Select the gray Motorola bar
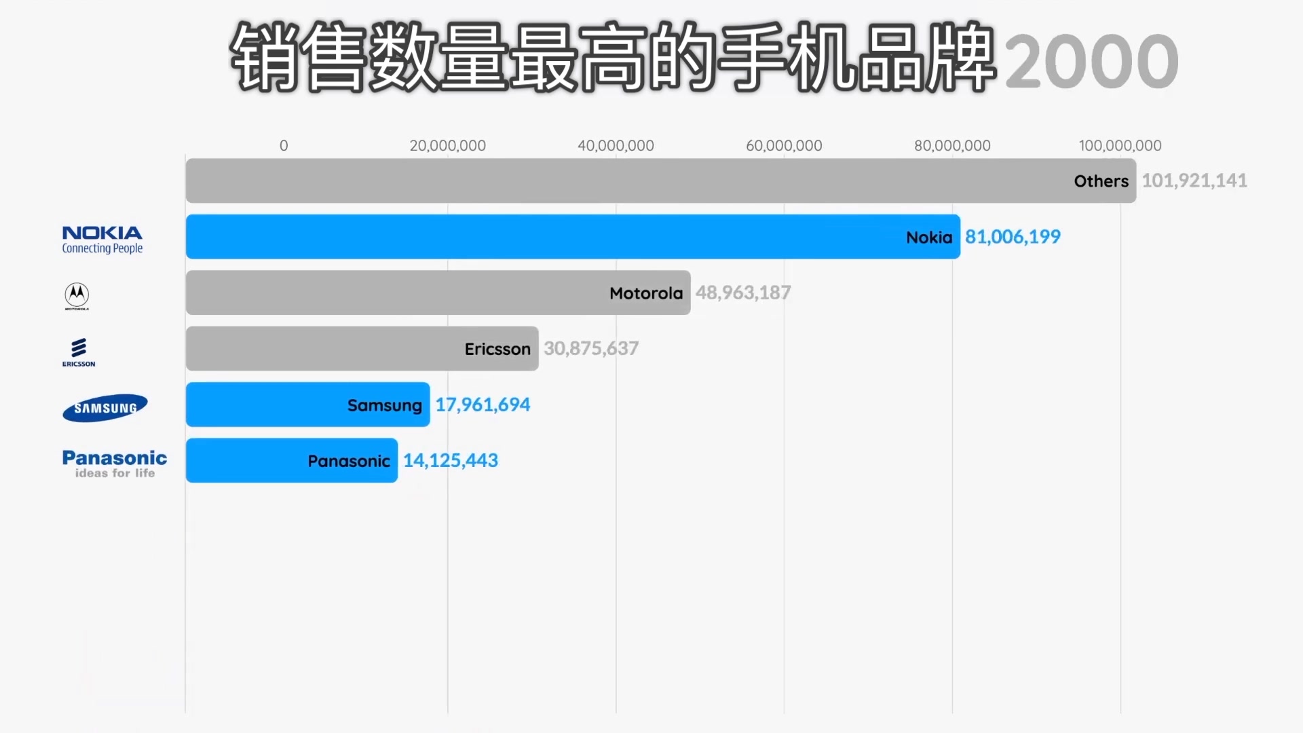Image resolution: width=1303 pixels, height=733 pixels. coord(438,293)
